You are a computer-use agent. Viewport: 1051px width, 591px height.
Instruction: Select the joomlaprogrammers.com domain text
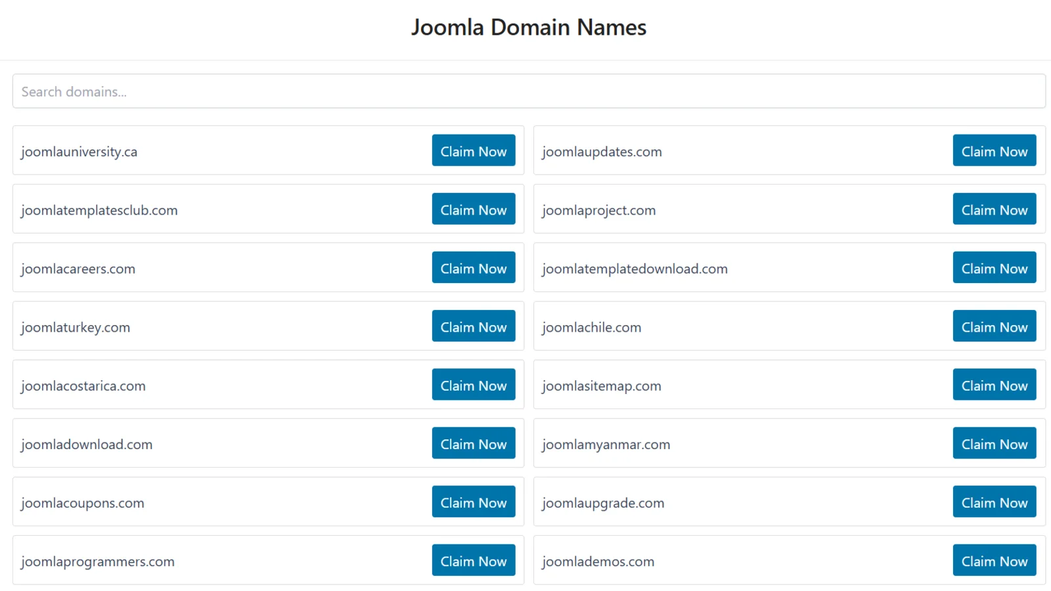point(98,561)
